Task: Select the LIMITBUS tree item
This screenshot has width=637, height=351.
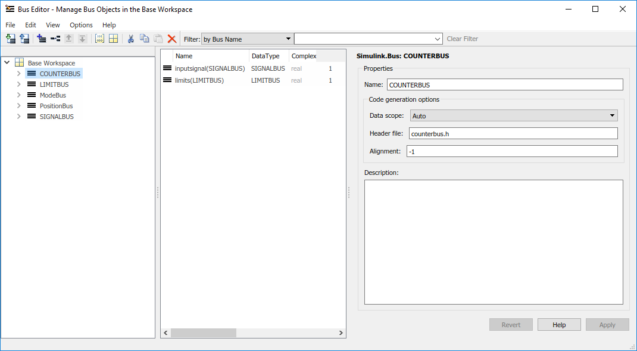Action: (54, 84)
